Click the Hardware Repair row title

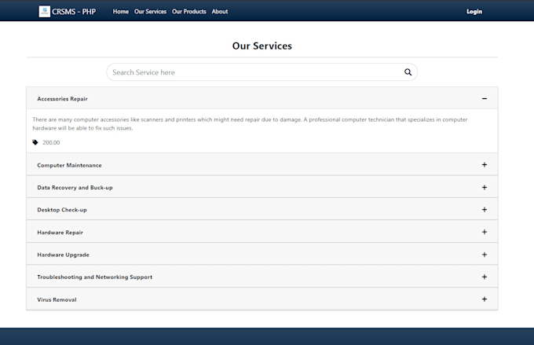(60, 232)
